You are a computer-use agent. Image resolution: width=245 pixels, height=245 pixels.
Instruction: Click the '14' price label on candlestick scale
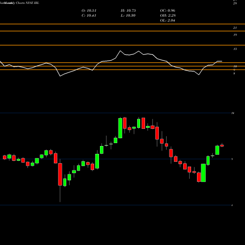point(233,113)
